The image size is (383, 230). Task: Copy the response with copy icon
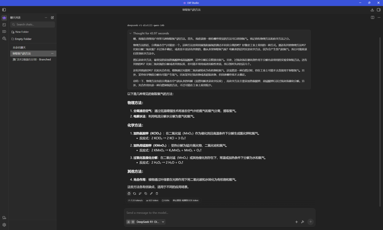146,194
